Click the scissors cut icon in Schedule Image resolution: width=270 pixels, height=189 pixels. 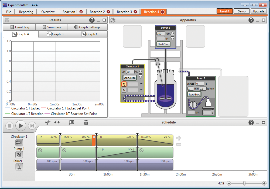[x=48, y=122]
